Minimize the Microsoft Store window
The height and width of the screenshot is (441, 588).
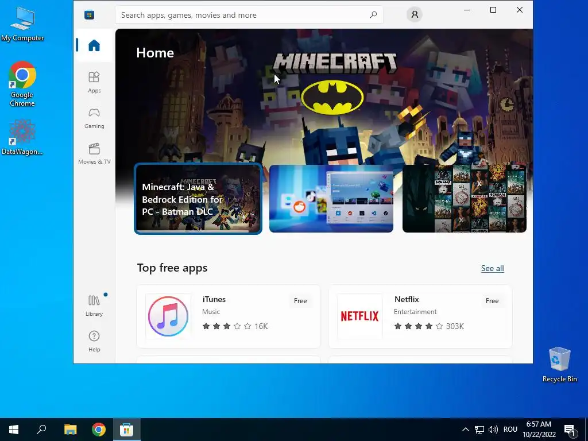(x=467, y=10)
